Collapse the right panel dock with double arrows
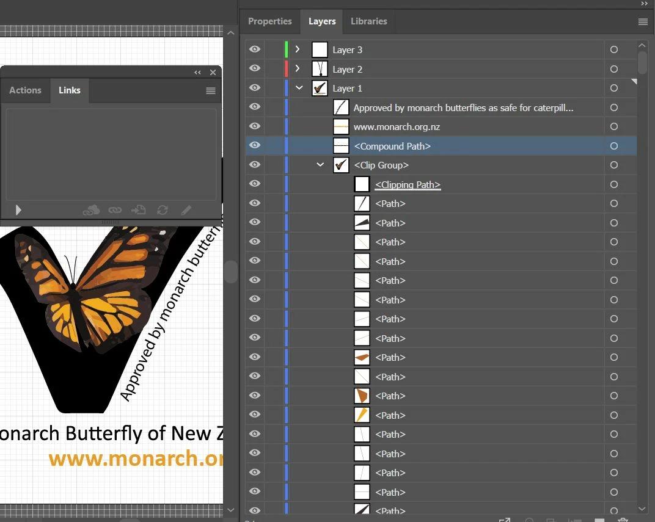The height and width of the screenshot is (522, 655). pos(644,3)
